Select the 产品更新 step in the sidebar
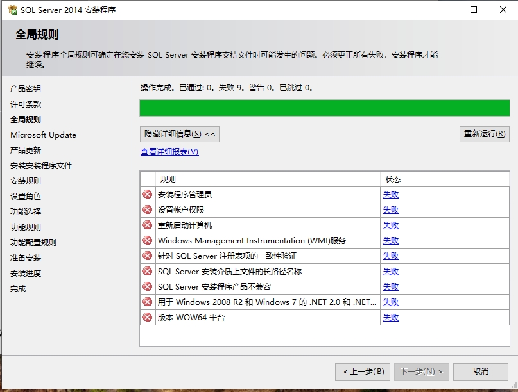The image size is (518, 392). pyautogui.click(x=26, y=151)
